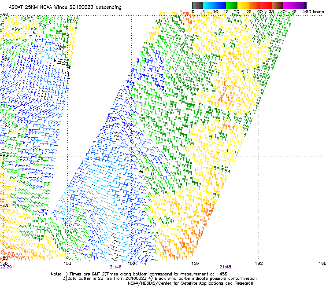Click the purple time label '23:29'
This screenshot has height=286, width=326.
[6, 267]
